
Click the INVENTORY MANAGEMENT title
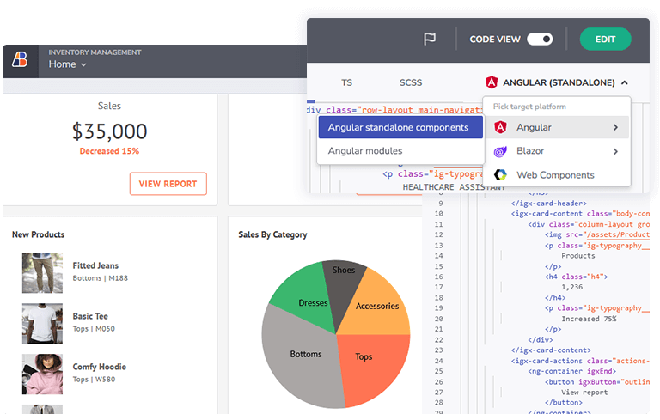(95, 52)
